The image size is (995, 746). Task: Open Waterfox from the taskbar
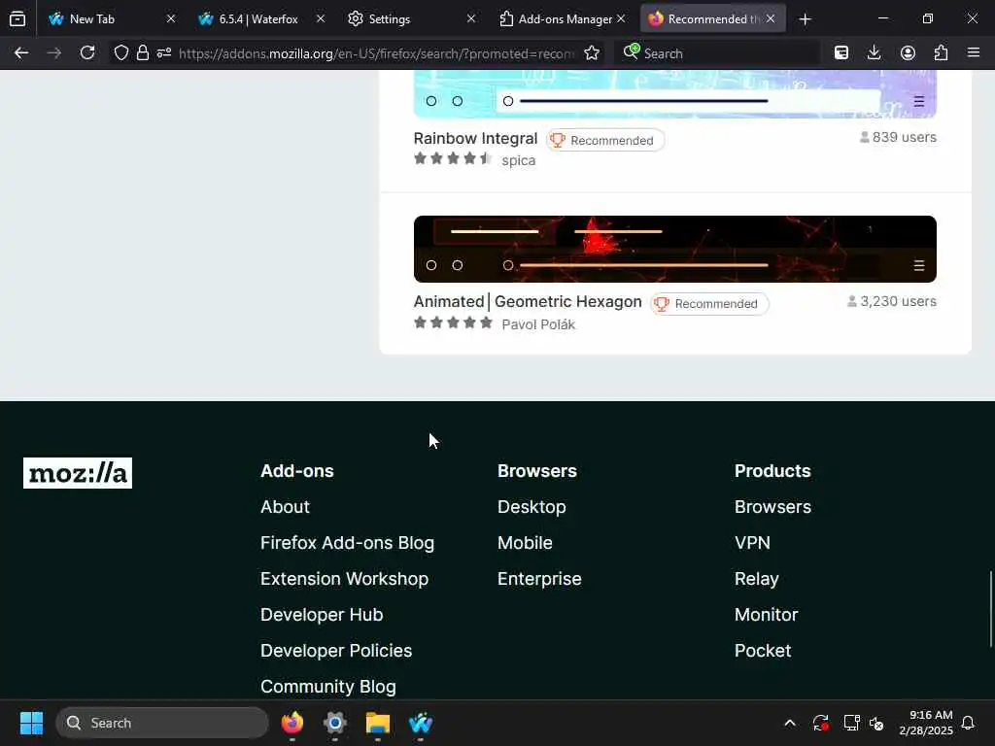pyautogui.click(x=420, y=723)
